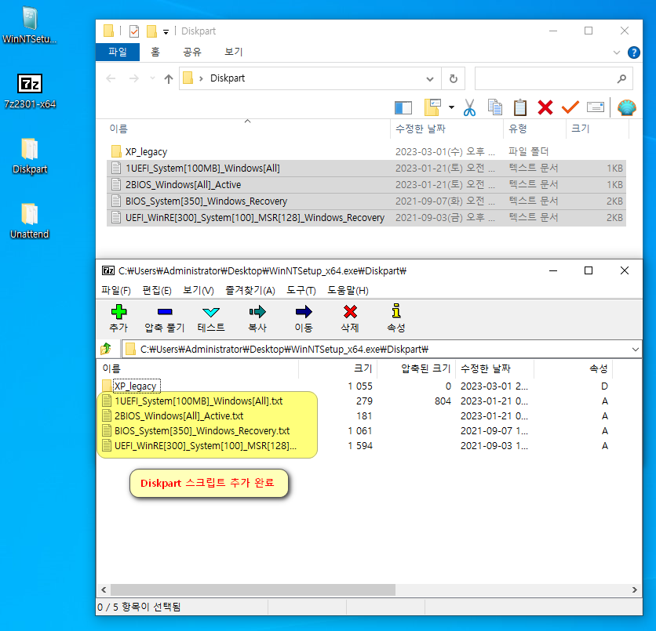Viewport: 656px width, 631px height.
Task: Select the WinNTSetup desktop icon
Action: [29, 25]
